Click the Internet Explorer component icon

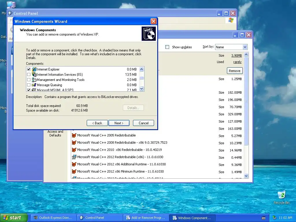click(34, 69)
